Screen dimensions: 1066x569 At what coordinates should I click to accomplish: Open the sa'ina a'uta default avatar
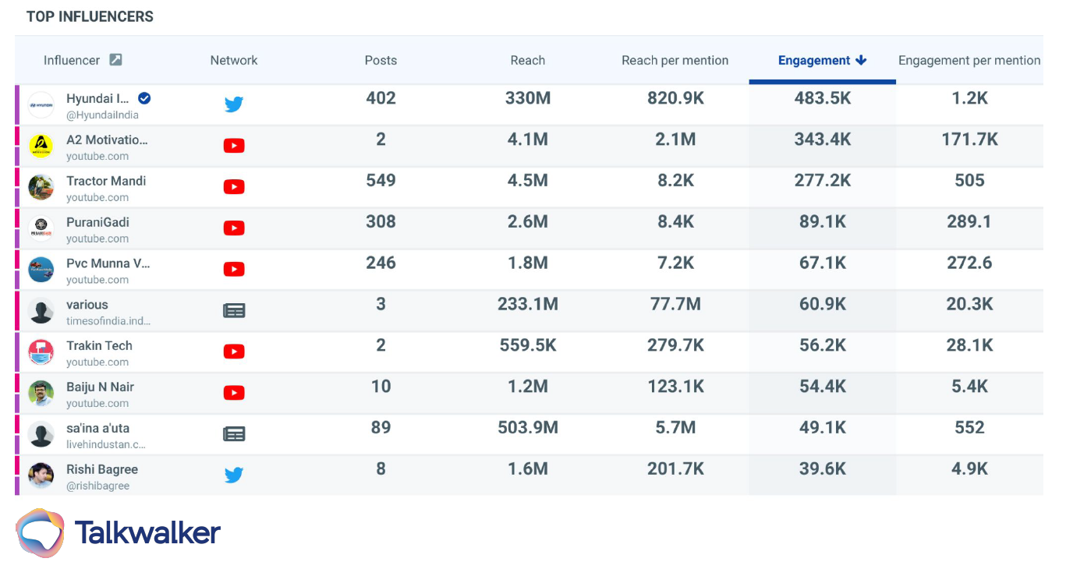(x=41, y=435)
